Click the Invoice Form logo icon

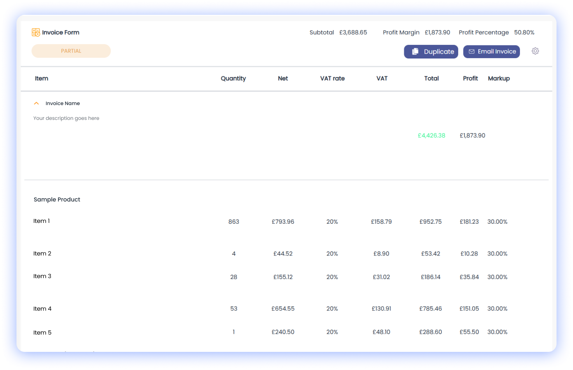(36, 33)
